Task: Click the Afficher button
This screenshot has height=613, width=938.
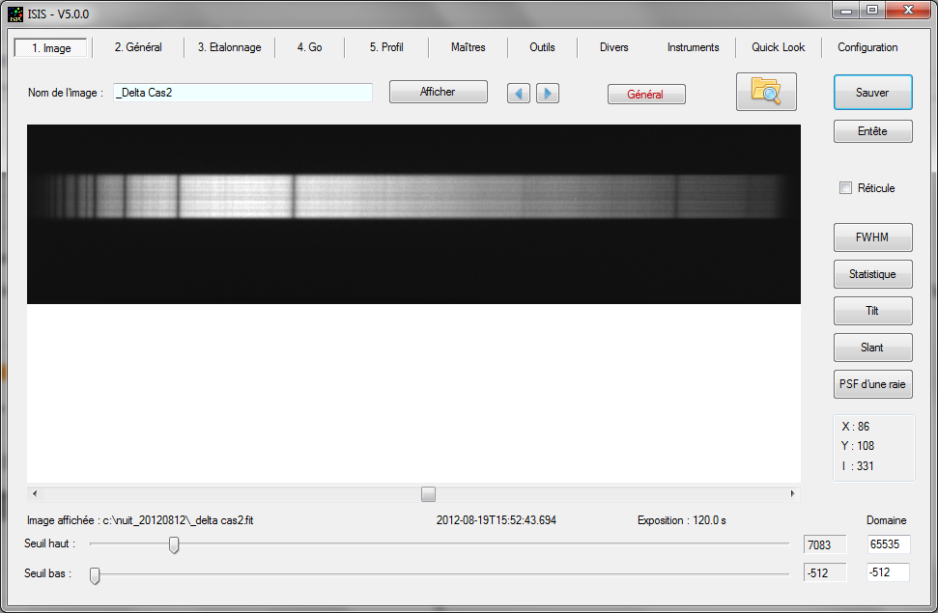Action: pyautogui.click(x=438, y=92)
